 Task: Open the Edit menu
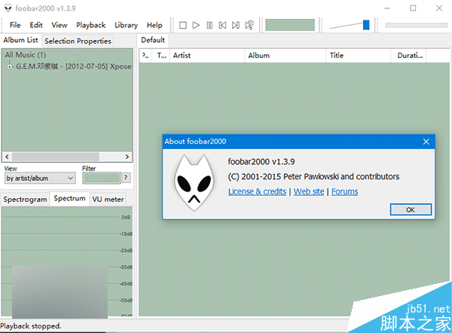tap(36, 25)
